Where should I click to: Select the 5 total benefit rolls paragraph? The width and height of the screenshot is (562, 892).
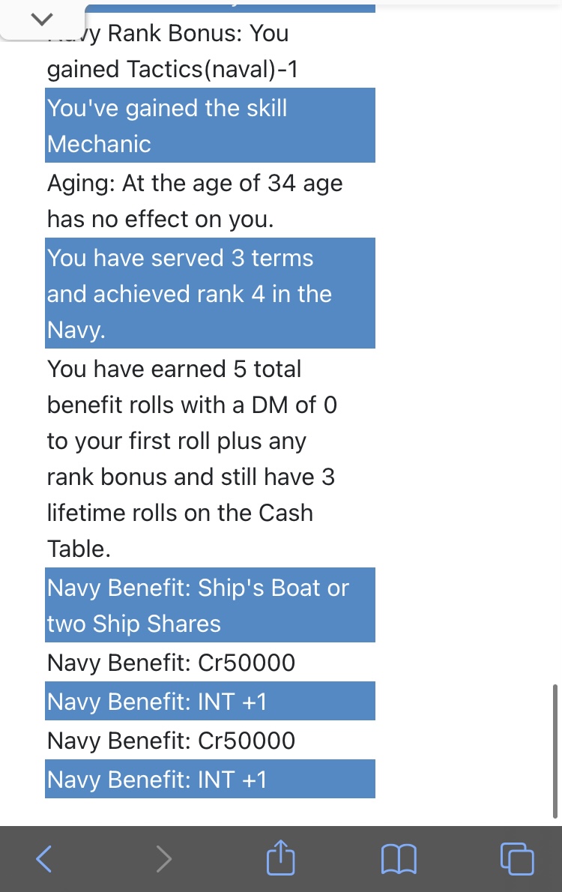click(x=210, y=458)
